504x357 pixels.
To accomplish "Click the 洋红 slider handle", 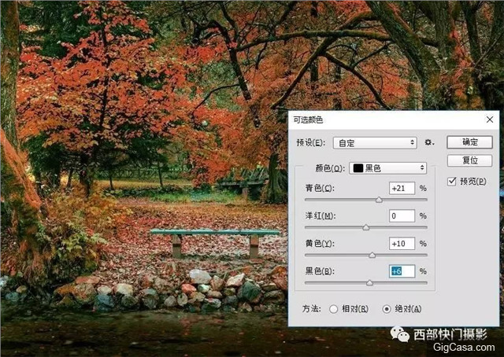I will [365, 227].
